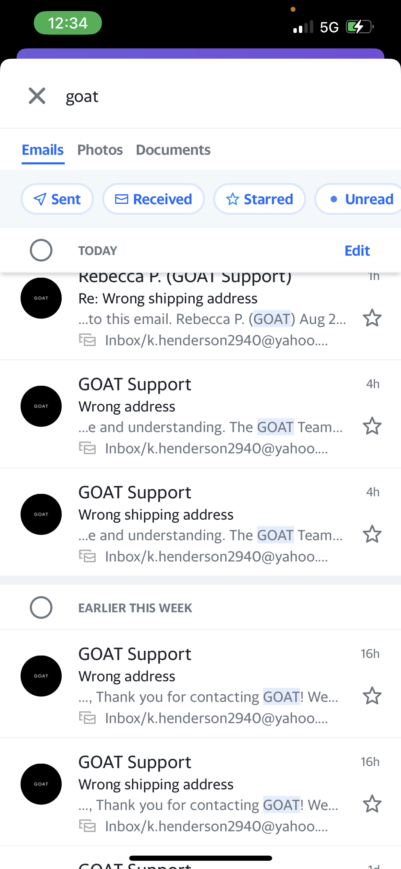This screenshot has height=869, width=401.
Task: Select all emails under EARLIER THIS WEEK
Action: (41, 607)
